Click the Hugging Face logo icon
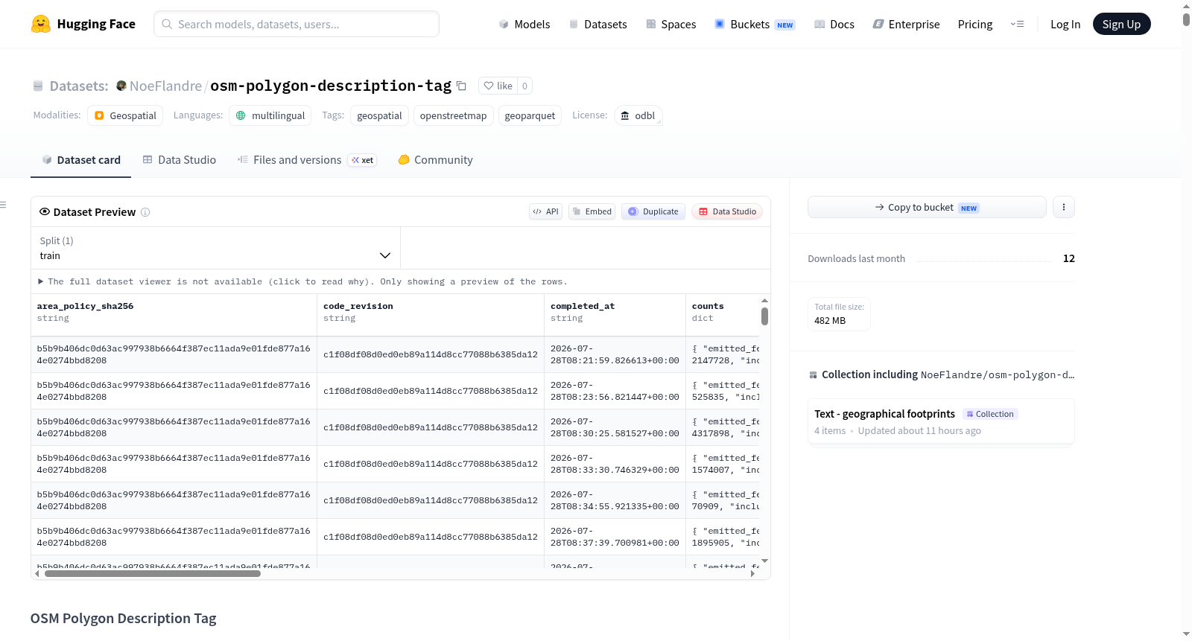Viewport: 1192px width, 641px height. point(41,24)
